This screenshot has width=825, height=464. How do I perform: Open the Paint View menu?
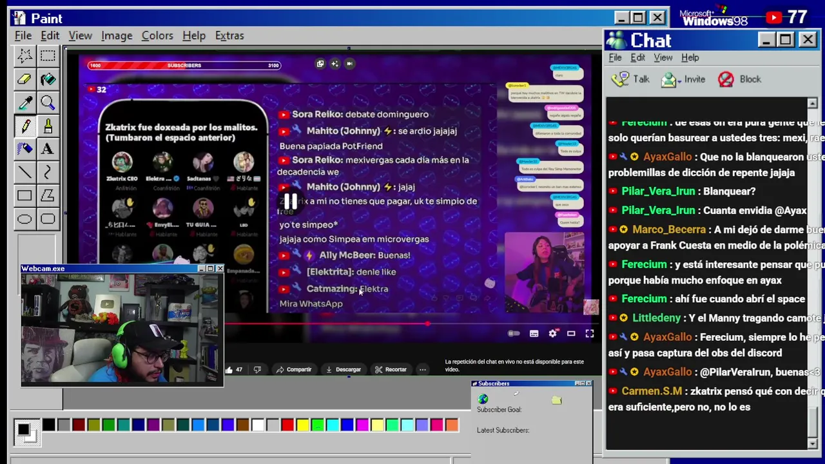pos(81,35)
